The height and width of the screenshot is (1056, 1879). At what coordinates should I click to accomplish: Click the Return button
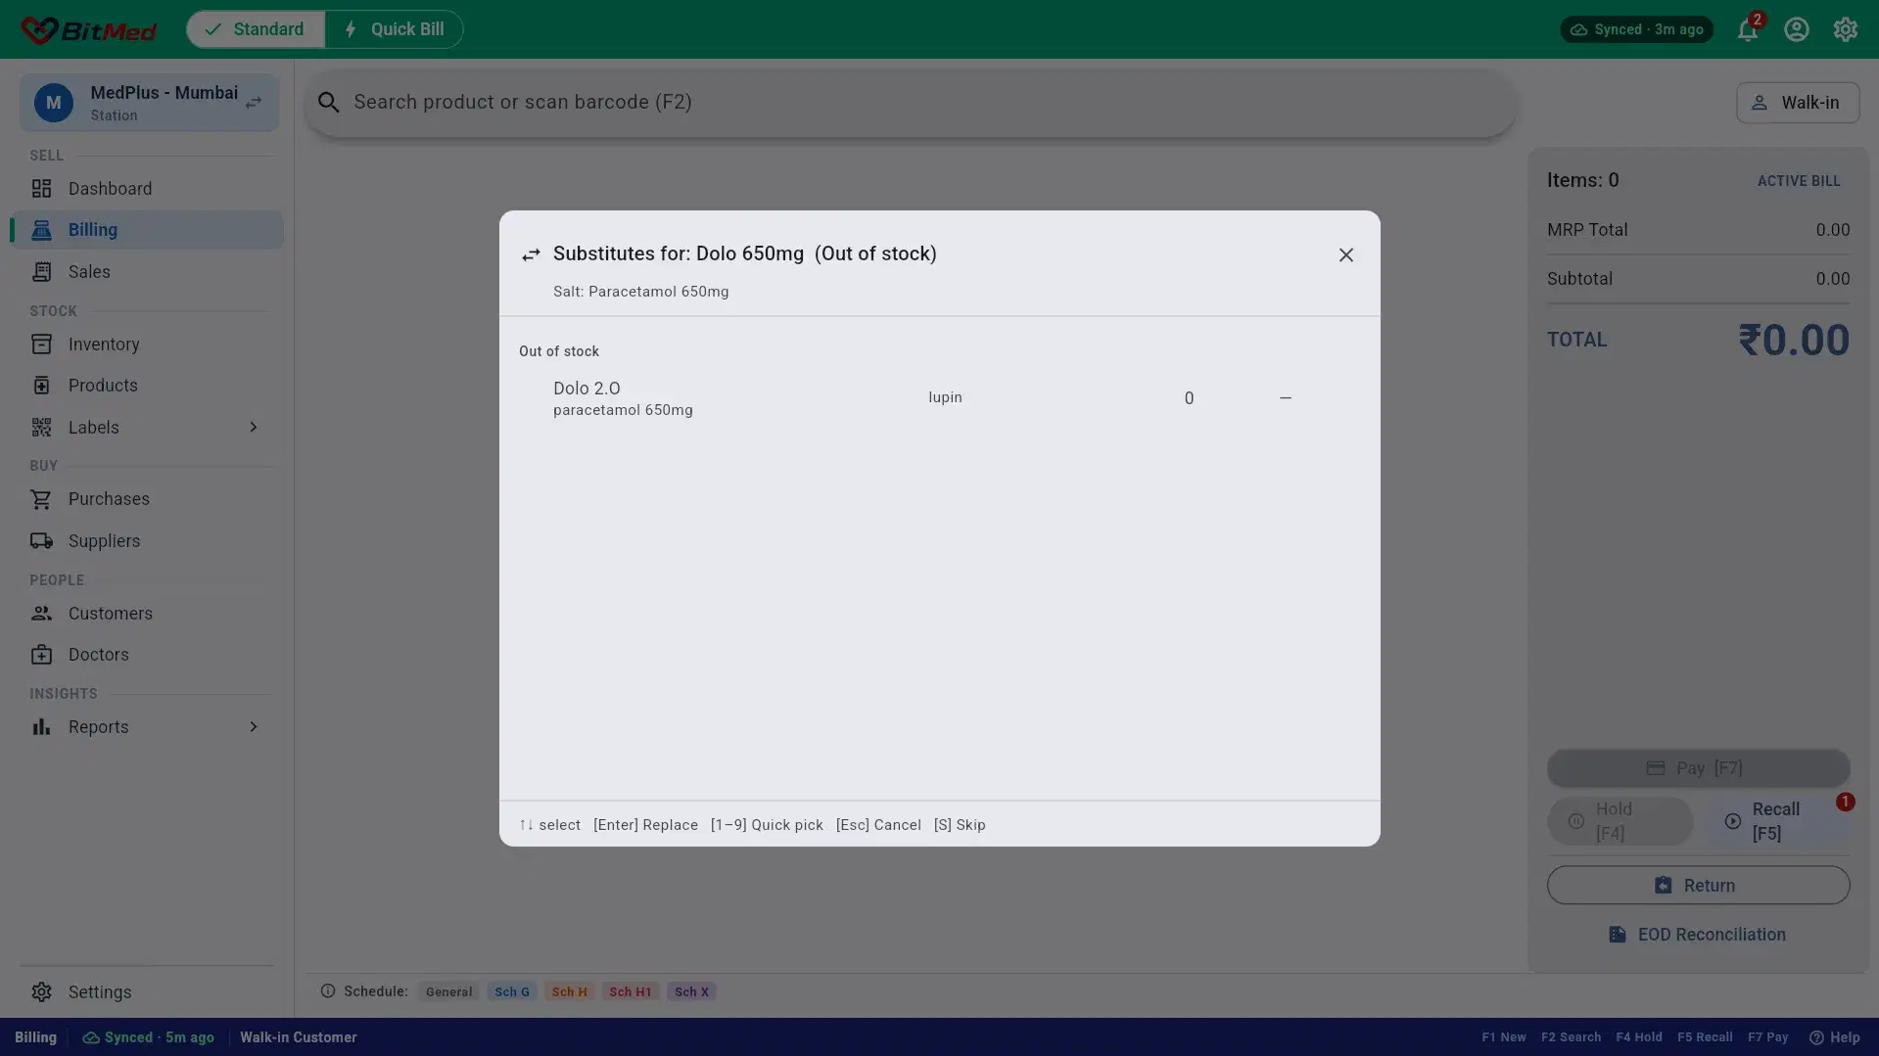(1698, 886)
